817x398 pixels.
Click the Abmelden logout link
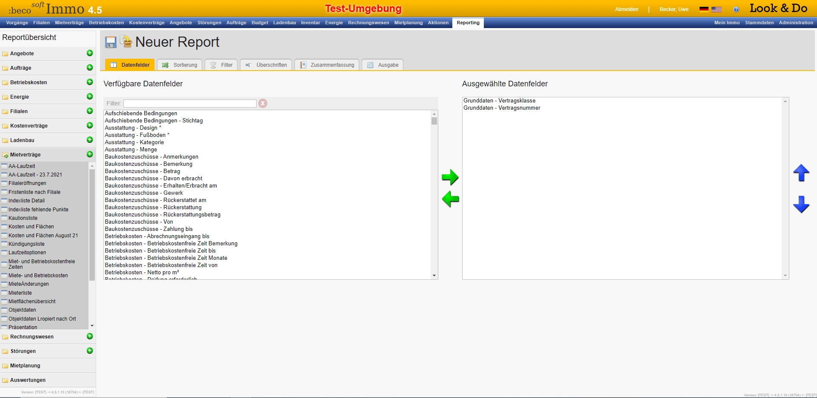click(626, 9)
